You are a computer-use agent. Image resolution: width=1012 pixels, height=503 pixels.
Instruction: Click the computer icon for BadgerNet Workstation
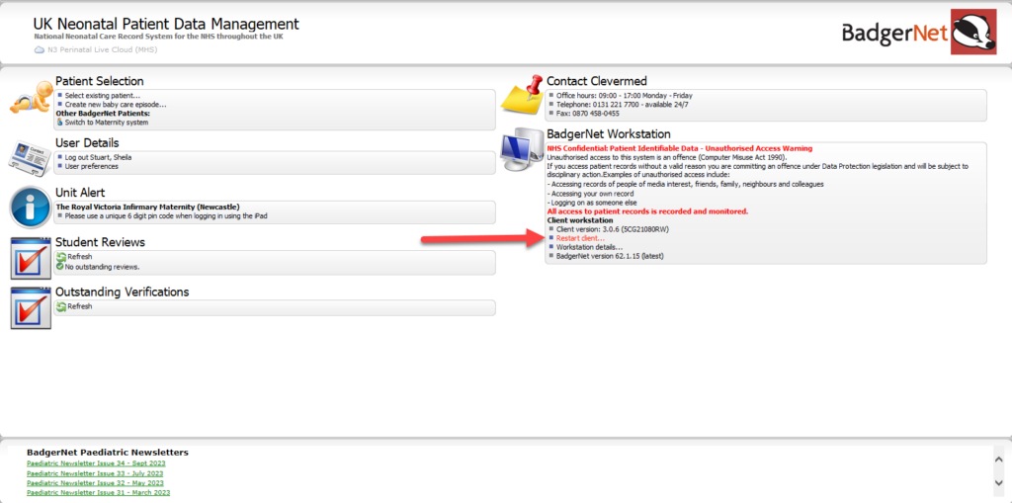click(x=523, y=152)
